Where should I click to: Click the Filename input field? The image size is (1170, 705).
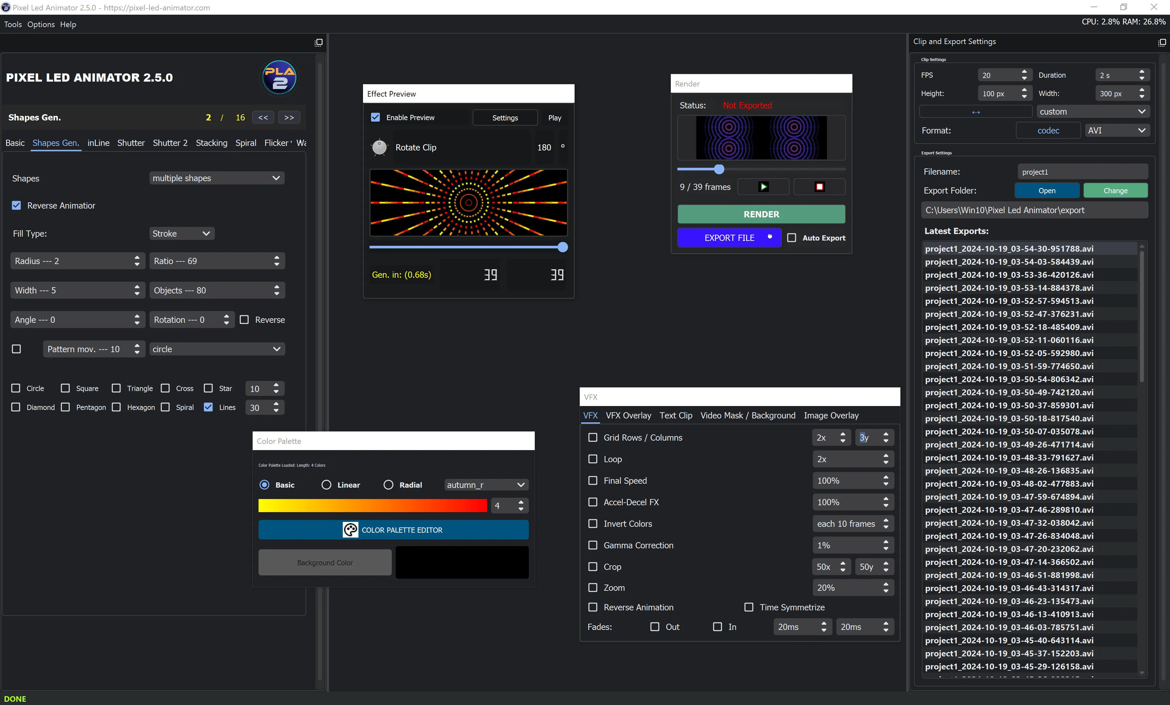pyautogui.click(x=1083, y=172)
